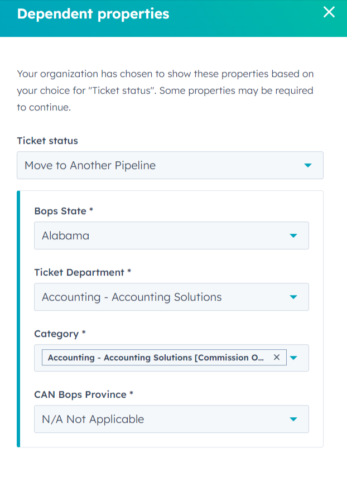Remove the Accounting Solutions category chip
Viewport: 347px width, 487px height.
(x=276, y=358)
